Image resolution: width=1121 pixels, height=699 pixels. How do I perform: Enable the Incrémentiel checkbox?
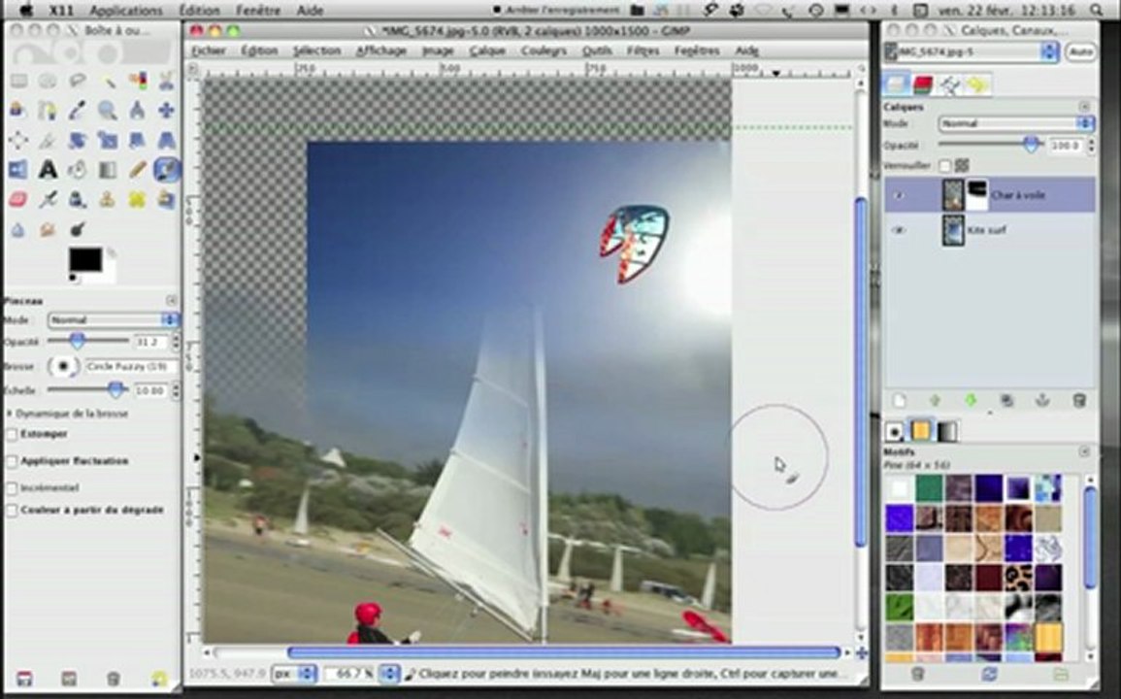[x=12, y=488]
